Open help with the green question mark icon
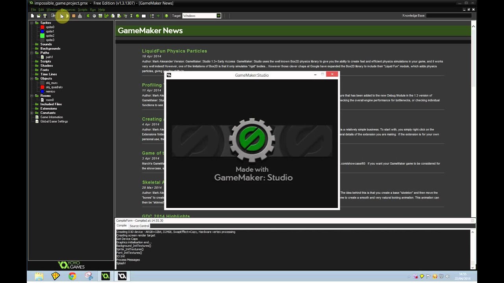Viewport: 504px width, 283px height. [x=167, y=16]
